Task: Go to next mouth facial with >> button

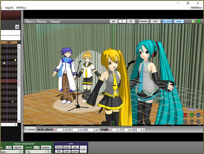Action: tap(49, 152)
